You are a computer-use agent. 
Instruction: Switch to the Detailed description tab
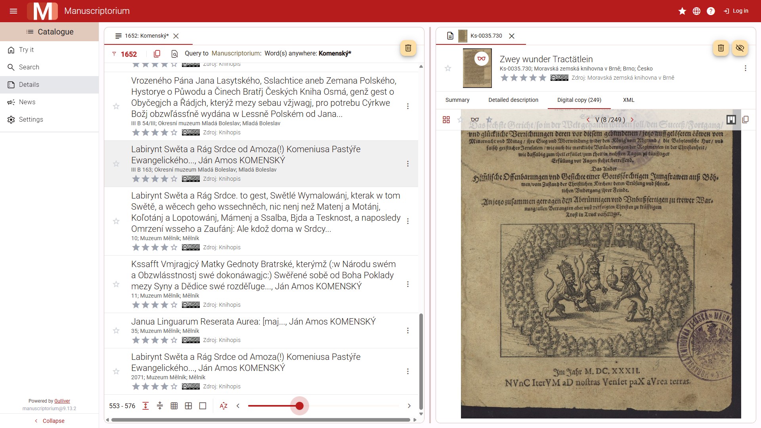(x=513, y=100)
